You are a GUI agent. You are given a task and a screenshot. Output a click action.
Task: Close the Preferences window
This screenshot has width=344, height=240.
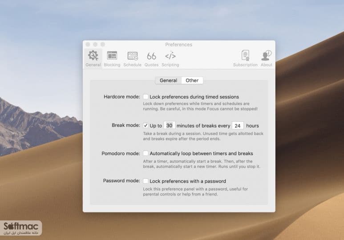88,44
